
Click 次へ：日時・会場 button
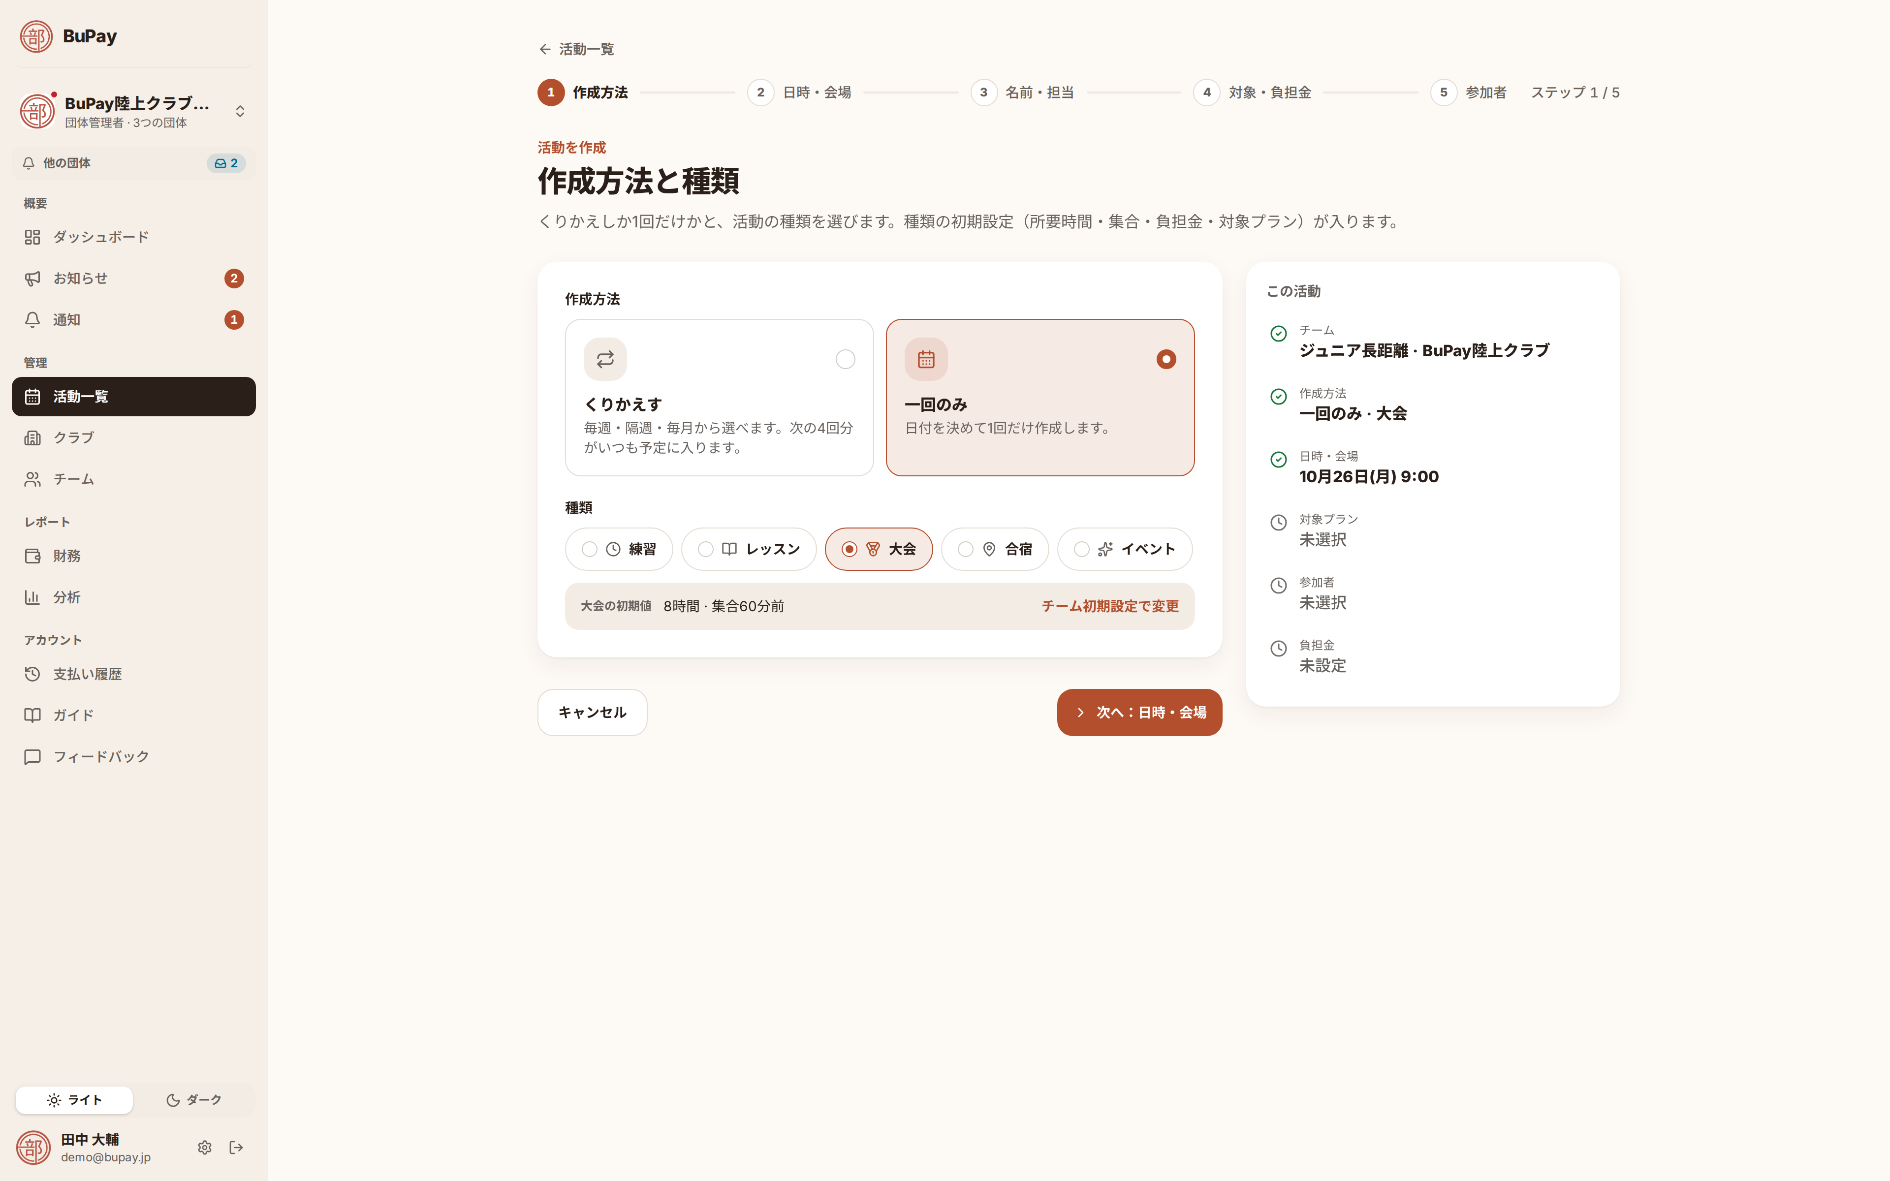pyautogui.click(x=1139, y=713)
